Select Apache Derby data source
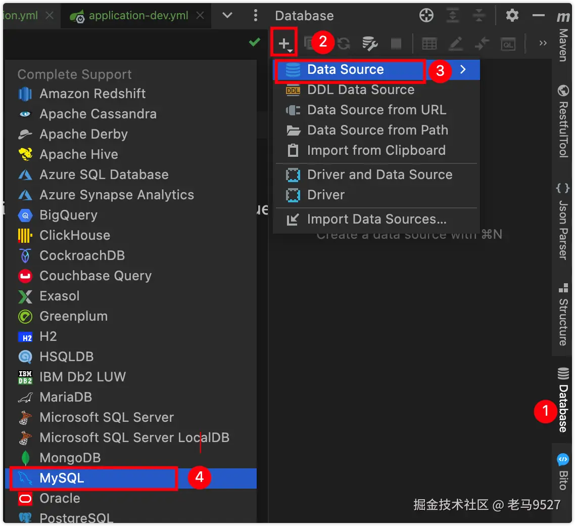The image size is (575, 526). coord(131,135)
